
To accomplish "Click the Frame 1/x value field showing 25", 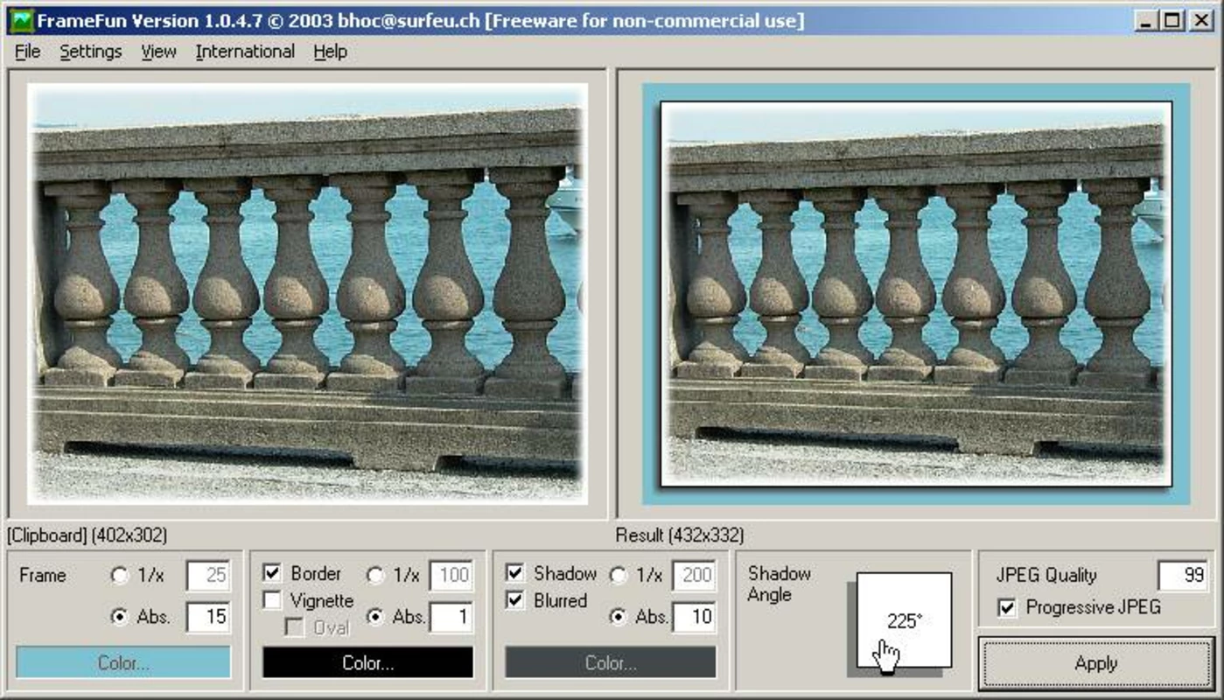I will tap(208, 575).
